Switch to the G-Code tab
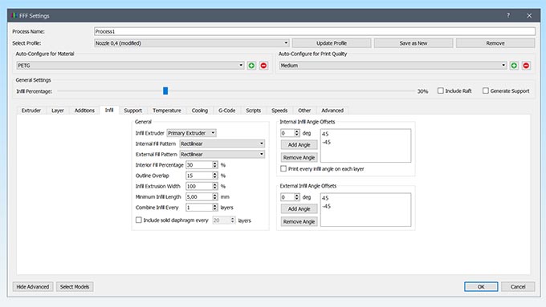Screen dimensions: 546x307 [x=226, y=110]
